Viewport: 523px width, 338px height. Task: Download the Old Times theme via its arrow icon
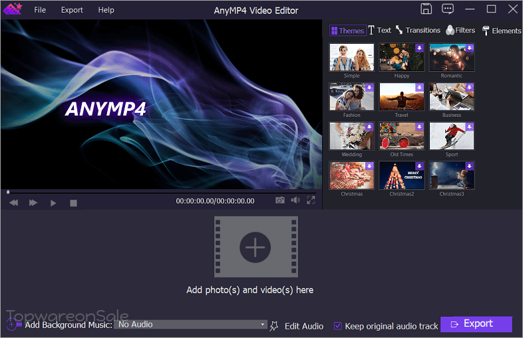[419, 127]
